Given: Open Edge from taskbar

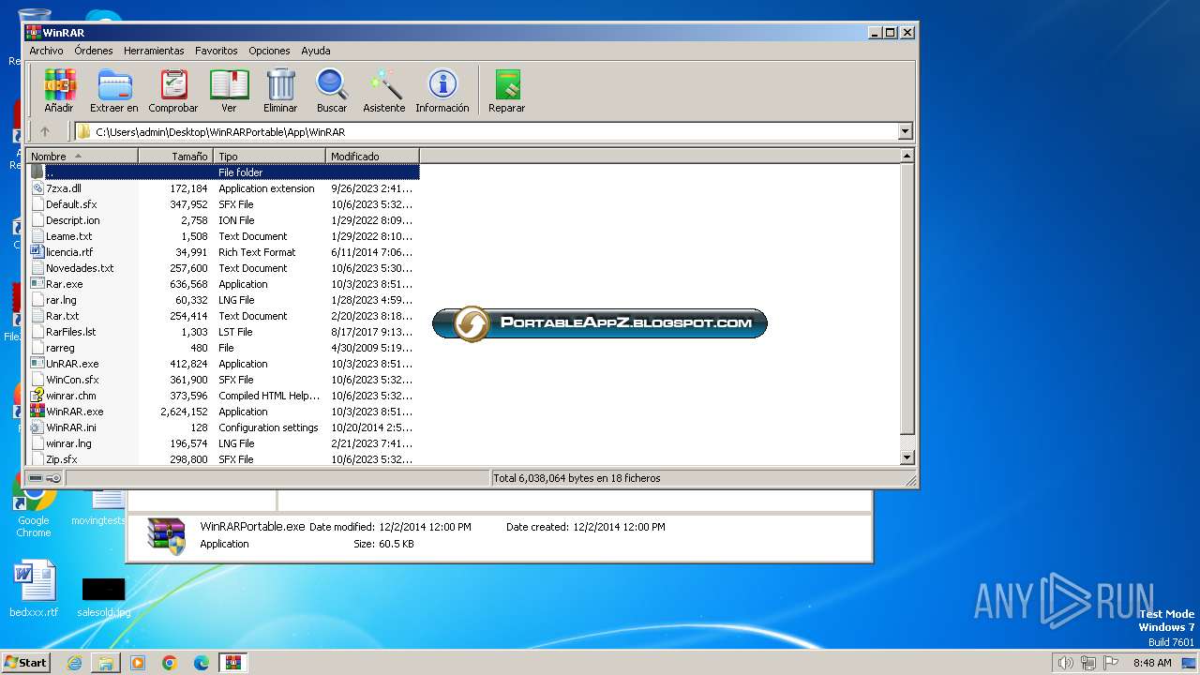Looking at the screenshot, I should pyautogui.click(x=202, y=663).
